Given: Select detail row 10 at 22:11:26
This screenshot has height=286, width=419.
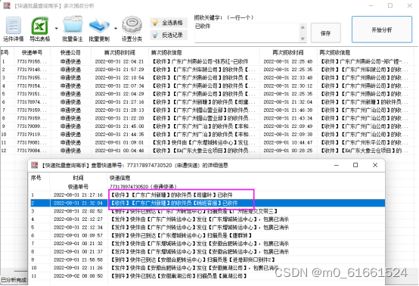Looking at the screenshot, I should pos(206,268).
